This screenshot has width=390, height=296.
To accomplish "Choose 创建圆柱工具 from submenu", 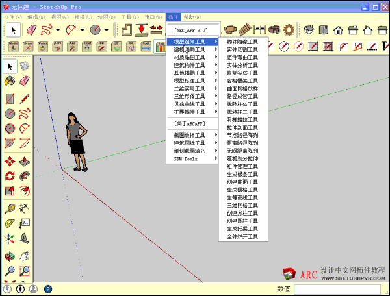I will click(x=243, y=221).
